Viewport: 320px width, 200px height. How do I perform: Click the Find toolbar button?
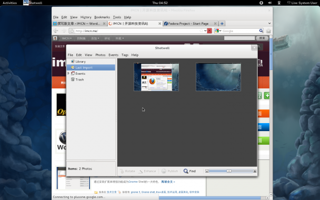(x=189, y=171)
